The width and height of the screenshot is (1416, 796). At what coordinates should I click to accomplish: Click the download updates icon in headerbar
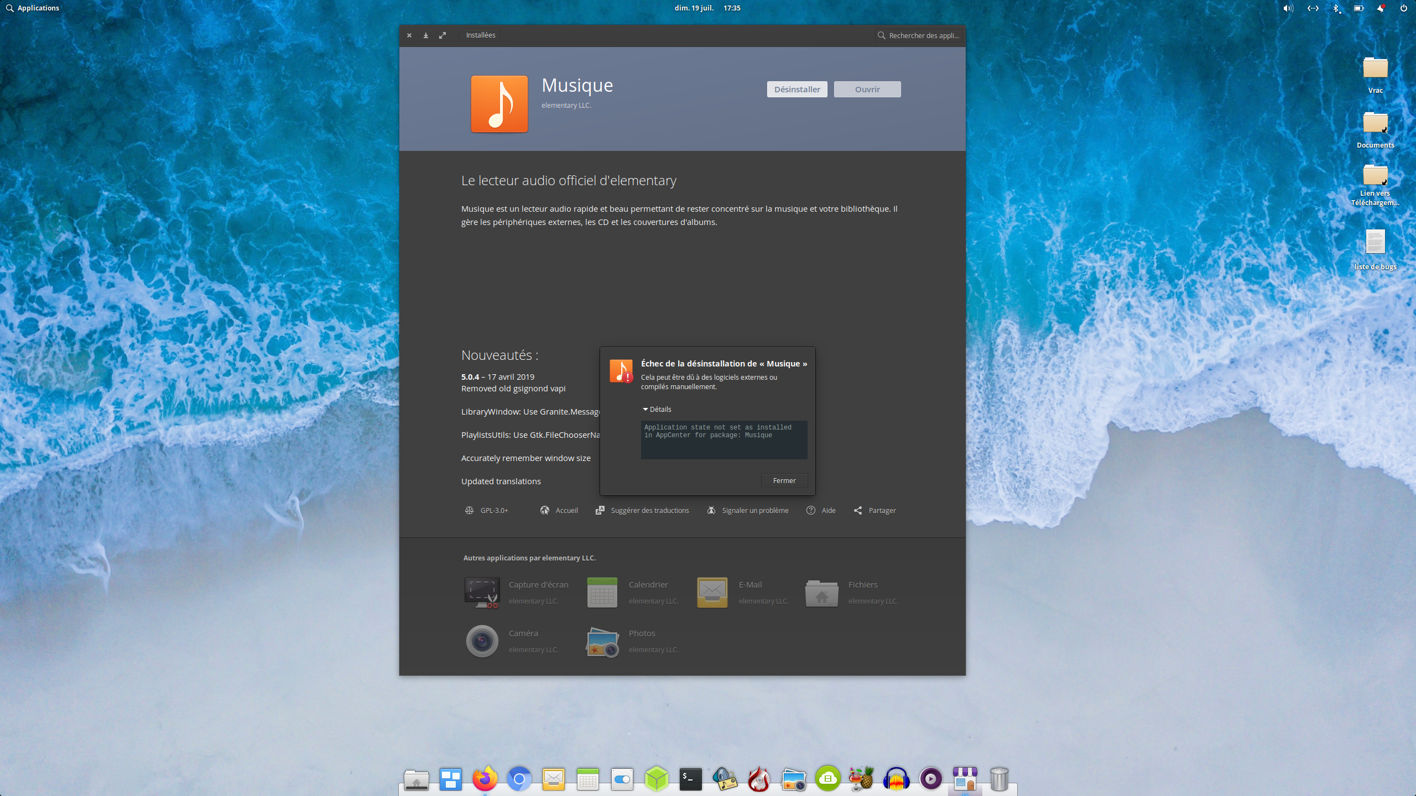(426, 35)
